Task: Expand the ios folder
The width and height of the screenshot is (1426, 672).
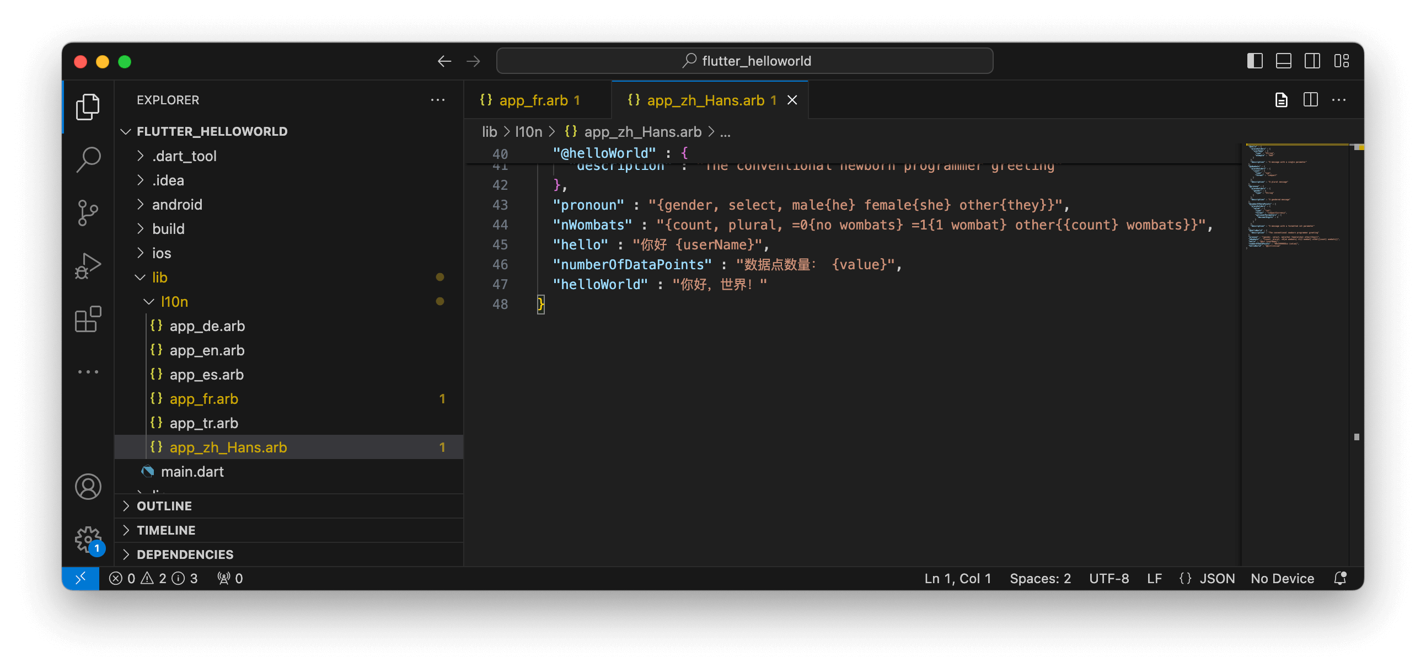Action: tap(289, 253)
